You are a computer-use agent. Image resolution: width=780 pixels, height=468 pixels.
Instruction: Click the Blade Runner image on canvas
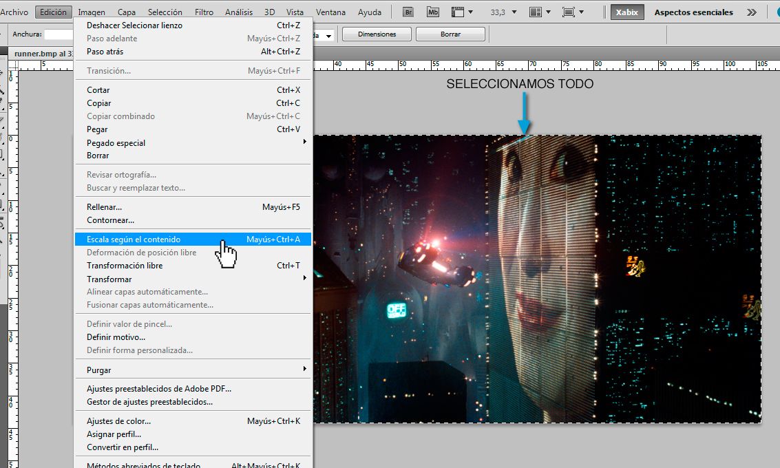(x=537, y=279)
